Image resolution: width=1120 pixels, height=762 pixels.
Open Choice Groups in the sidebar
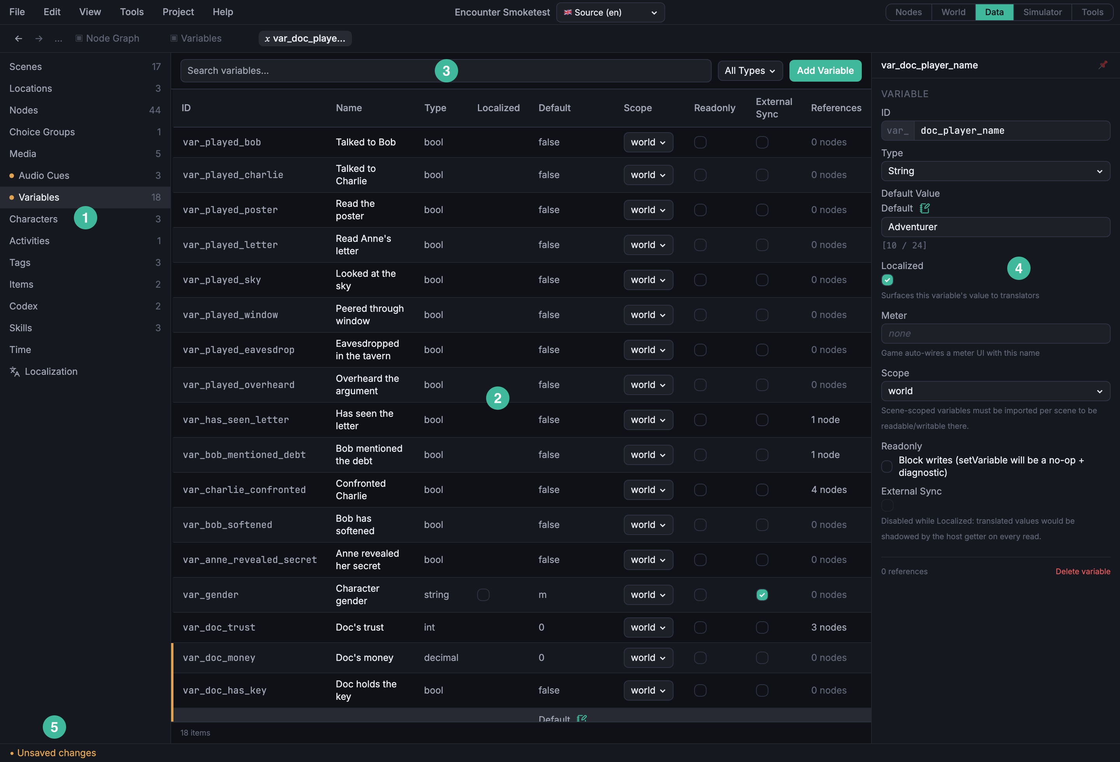pos(85,132)
